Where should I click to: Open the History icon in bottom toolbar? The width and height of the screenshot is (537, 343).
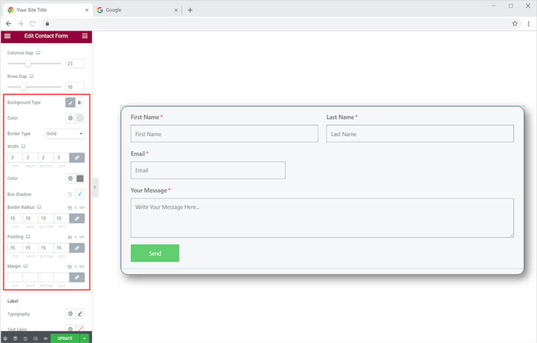click(25, 338)
